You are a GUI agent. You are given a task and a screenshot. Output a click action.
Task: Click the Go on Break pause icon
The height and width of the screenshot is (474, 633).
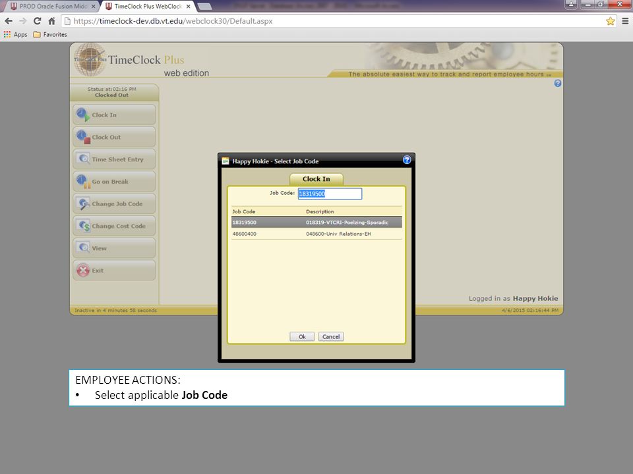coord(83,182)
